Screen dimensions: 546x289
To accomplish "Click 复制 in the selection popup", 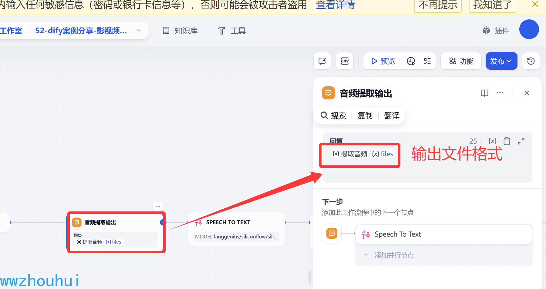I will (365, 115).
